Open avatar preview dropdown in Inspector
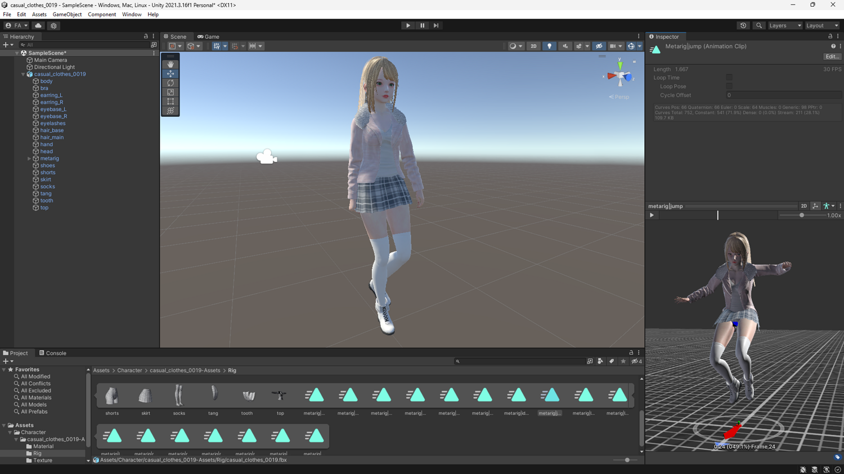Image resolution: width=844 pixels, height=474 pixels. 828,206
